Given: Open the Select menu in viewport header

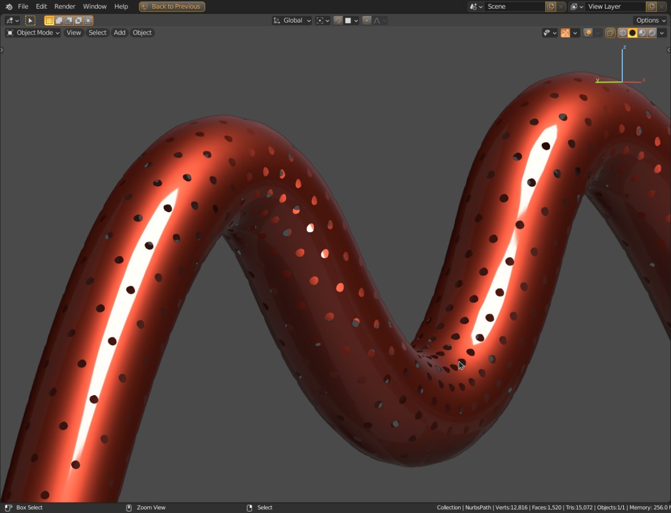Looking at the screenshot, I should click(98, 32).
